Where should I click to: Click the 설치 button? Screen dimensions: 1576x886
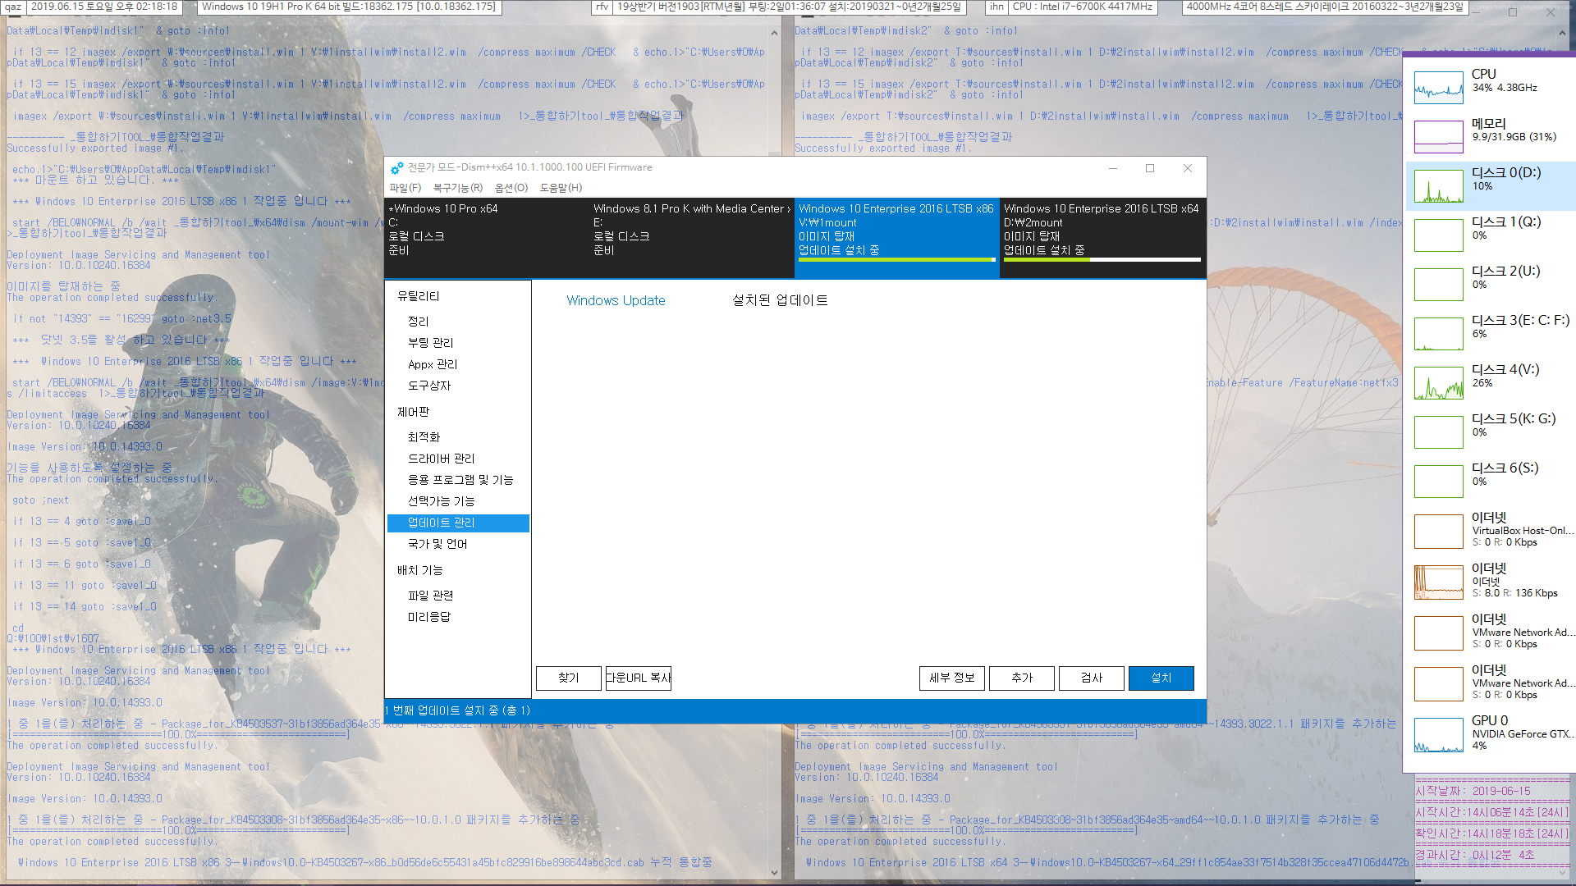click(x=1161, y=677)
